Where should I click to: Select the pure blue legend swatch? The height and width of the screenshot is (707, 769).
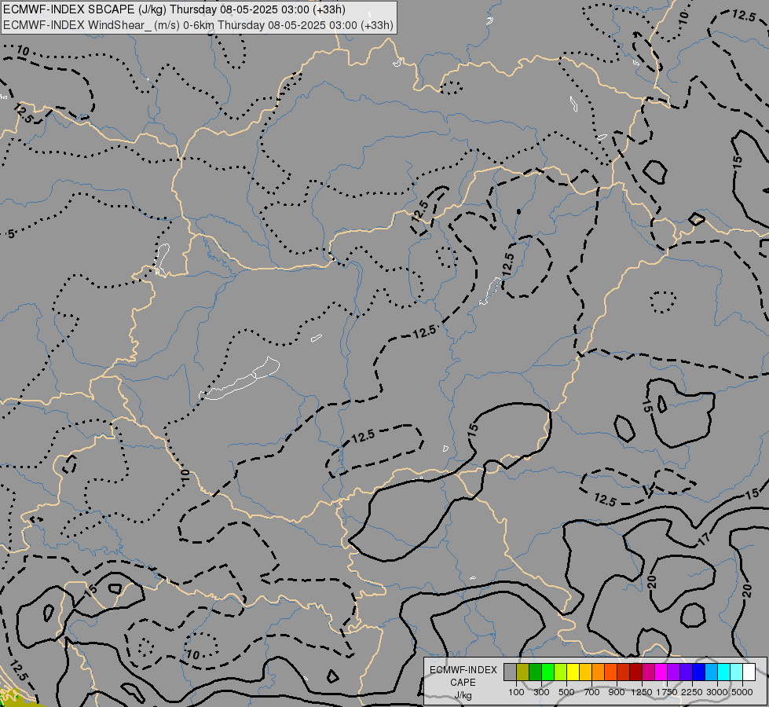click(x=699, y=672)
